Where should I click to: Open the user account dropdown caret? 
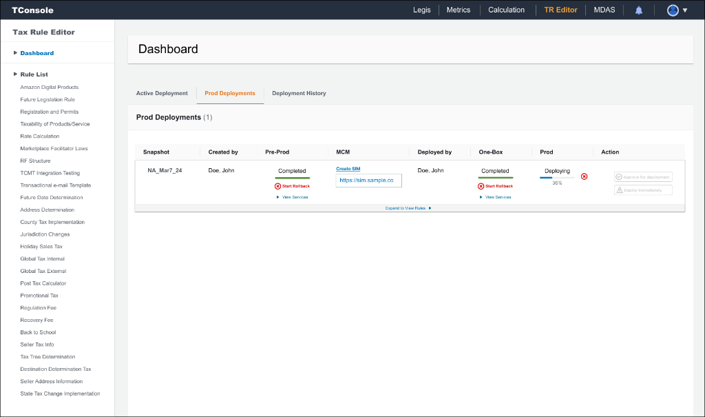(684, 10)
